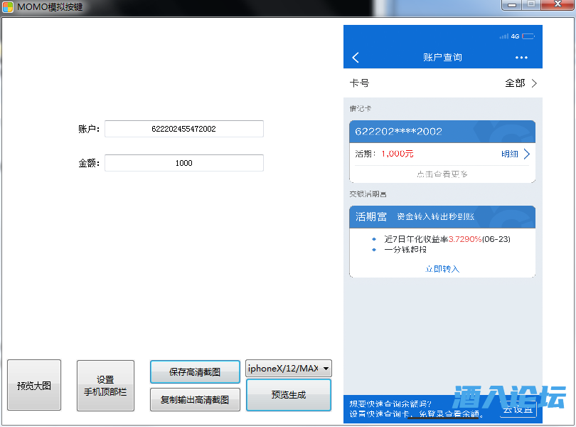Click the MOMO app icon in title bar
This screenshot has height=427, width=576.
pos(8,6)
